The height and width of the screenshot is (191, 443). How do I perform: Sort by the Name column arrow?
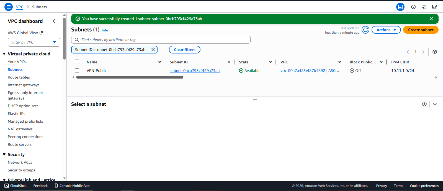160,62
